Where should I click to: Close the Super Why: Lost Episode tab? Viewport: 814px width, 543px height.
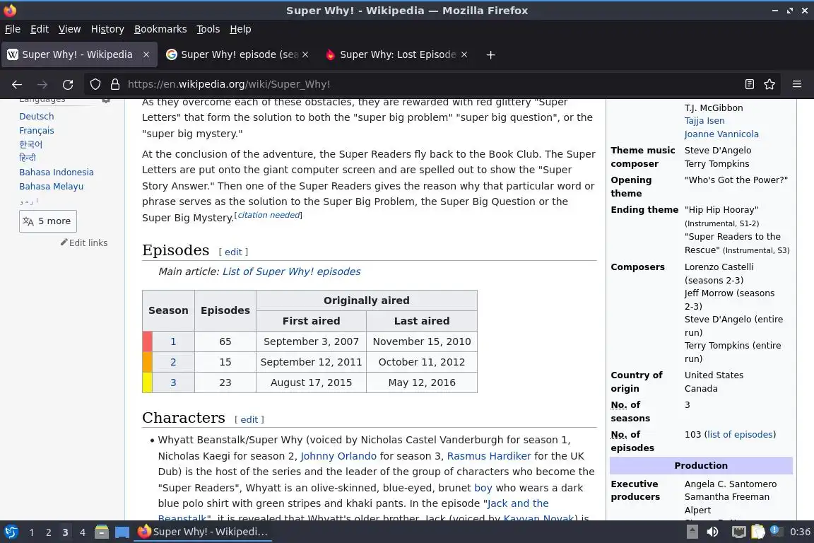coord(464,54)
